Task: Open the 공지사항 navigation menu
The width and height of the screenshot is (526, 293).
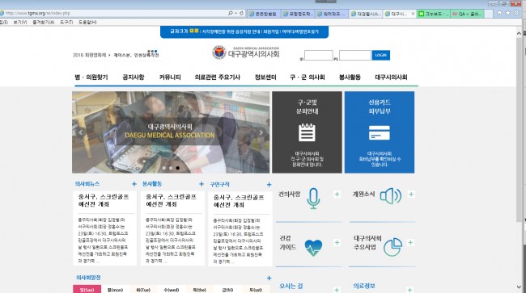Action: [x=134, y=77]
